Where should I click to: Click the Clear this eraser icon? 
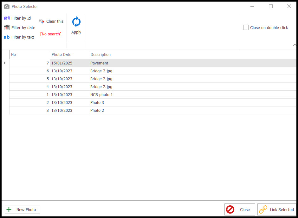pyautogui.click(x=42, y=21)
